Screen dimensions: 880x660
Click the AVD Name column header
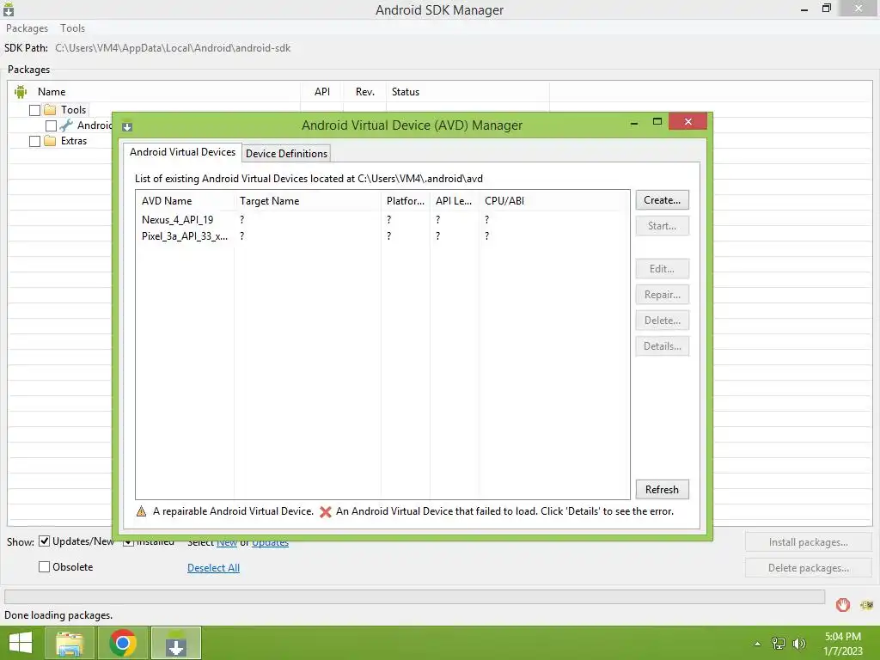coord(185,201)
